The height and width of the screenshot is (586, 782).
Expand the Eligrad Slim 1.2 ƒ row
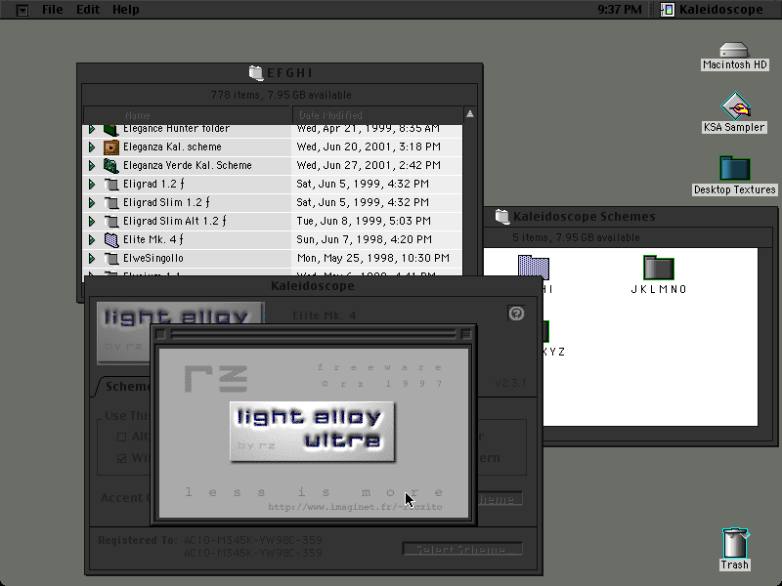[x=92, y=202]
